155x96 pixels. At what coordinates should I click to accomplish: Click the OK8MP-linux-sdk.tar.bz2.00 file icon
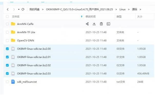click(x=13, y=49)
